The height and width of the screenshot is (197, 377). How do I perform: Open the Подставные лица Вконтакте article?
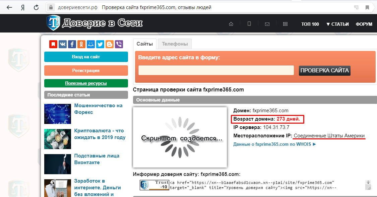[x=97, y=159]
